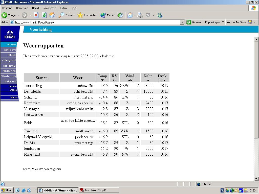Open the Vorige history dropdown arrow
Viewport: 259px width, 194px height.
[19, 15]
